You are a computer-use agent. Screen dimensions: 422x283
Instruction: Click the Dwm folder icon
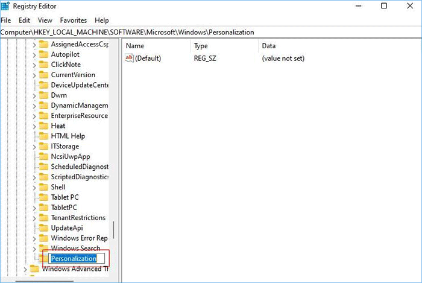[43, 95]
